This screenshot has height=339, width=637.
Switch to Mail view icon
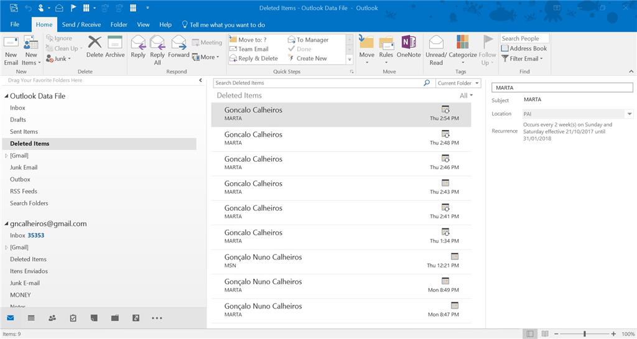point(11,318)
